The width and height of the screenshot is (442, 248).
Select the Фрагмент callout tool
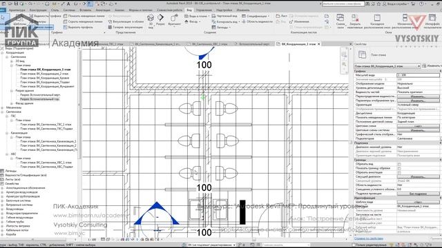click(174, 20)
